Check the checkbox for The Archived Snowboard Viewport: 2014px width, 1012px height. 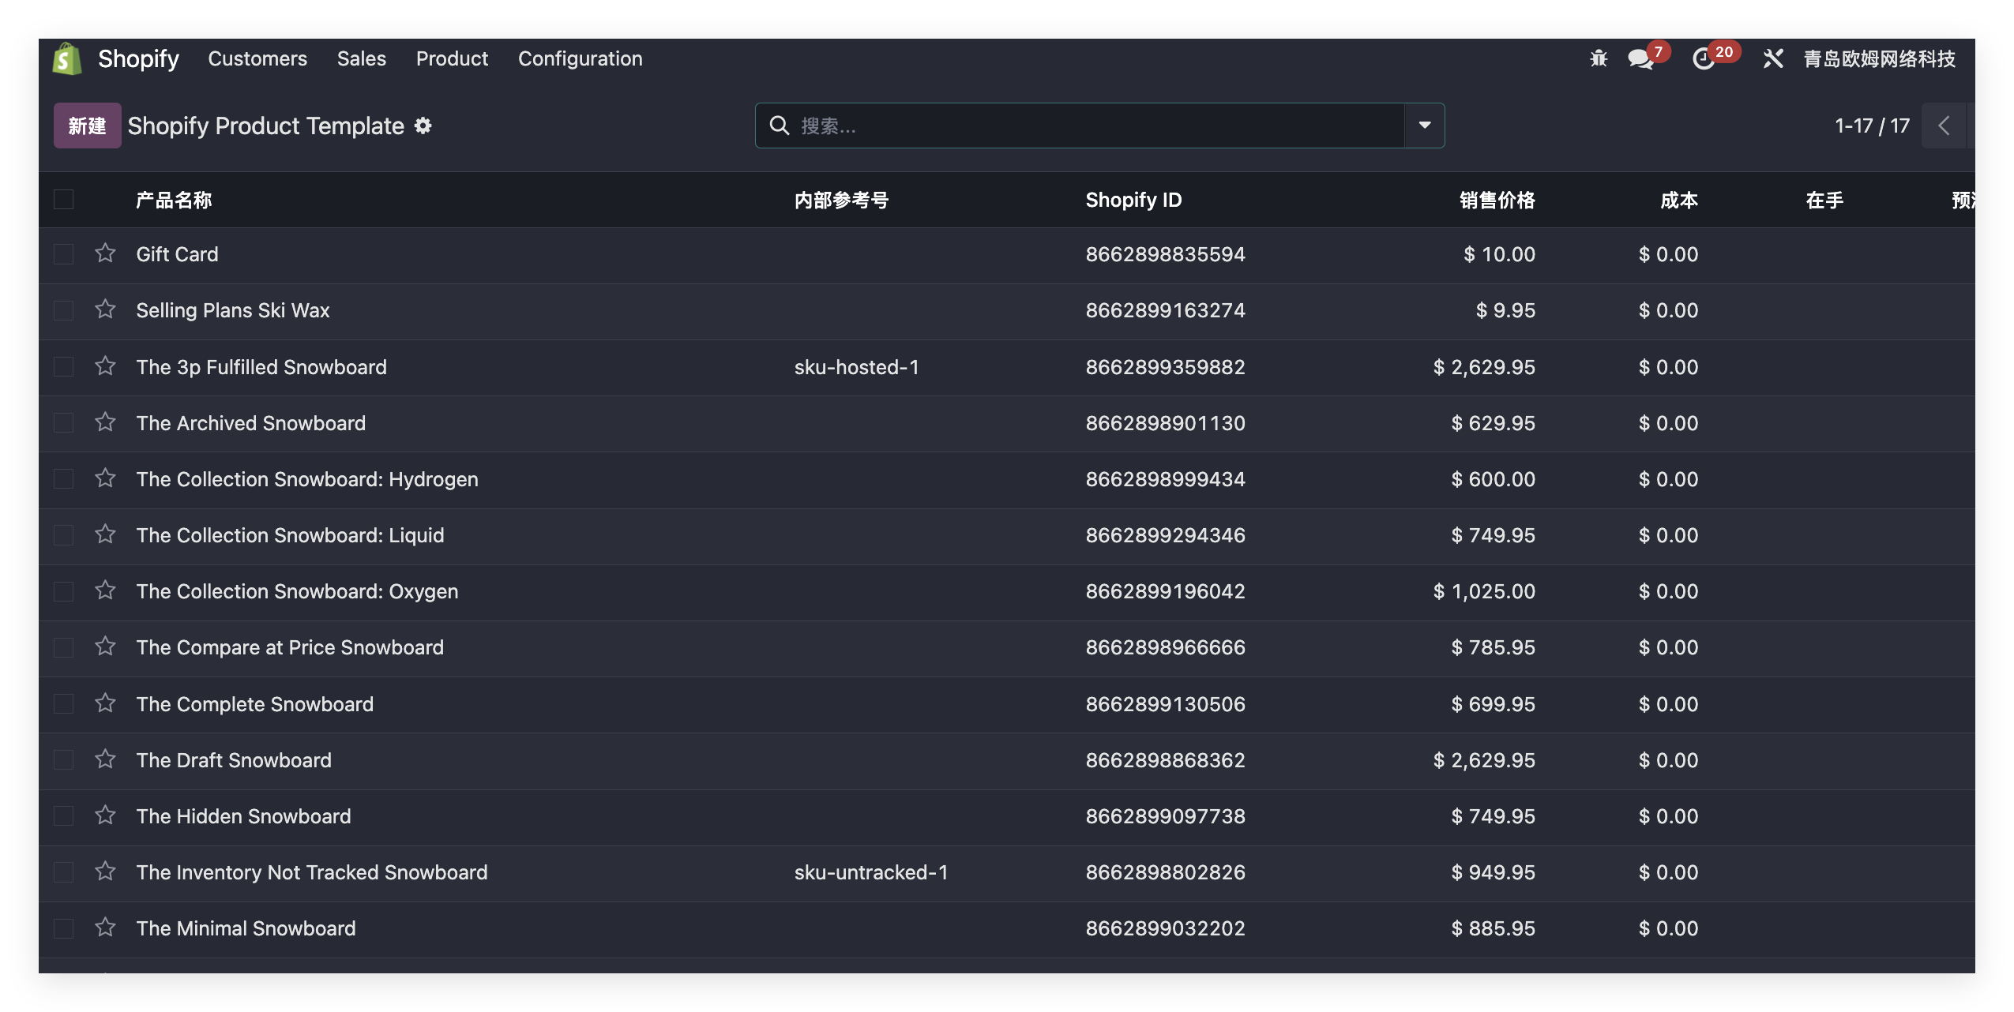[63, 422]
